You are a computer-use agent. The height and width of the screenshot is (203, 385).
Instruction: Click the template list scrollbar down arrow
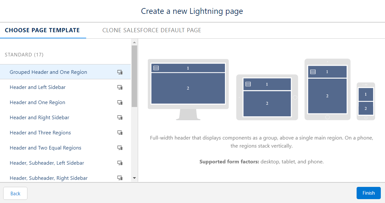click(134, 178)
